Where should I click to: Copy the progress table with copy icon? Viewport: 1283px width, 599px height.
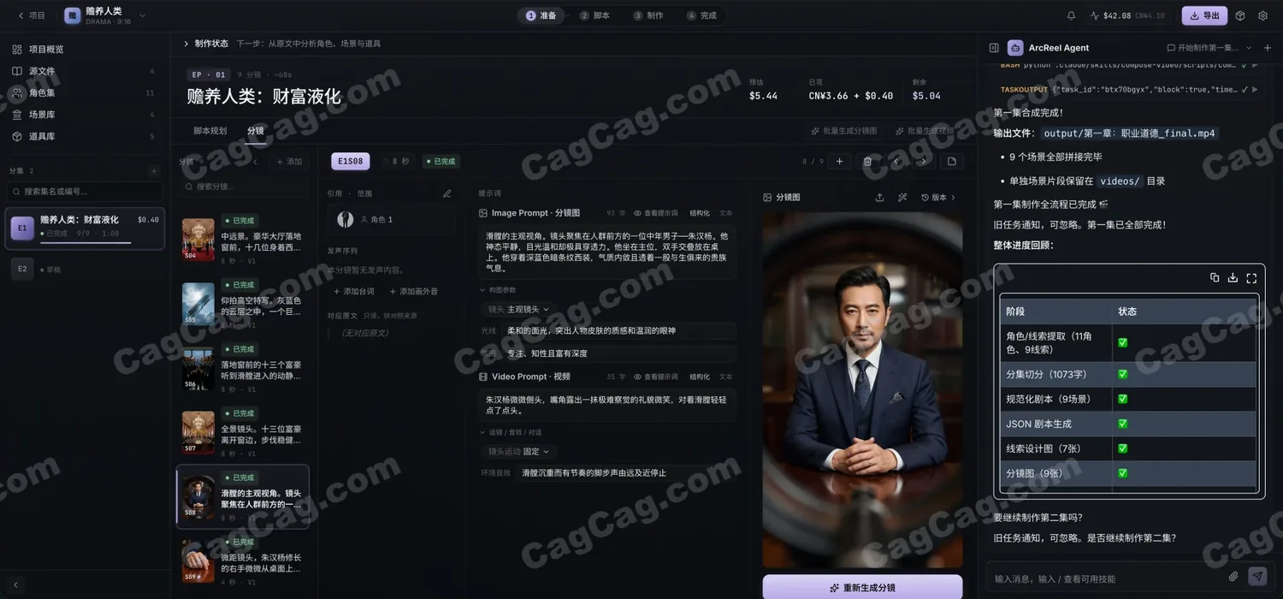coord(1215,277)
